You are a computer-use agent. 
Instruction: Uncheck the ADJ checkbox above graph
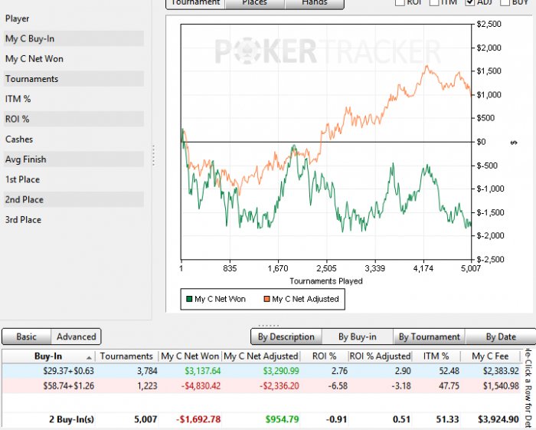coord(470,2)
